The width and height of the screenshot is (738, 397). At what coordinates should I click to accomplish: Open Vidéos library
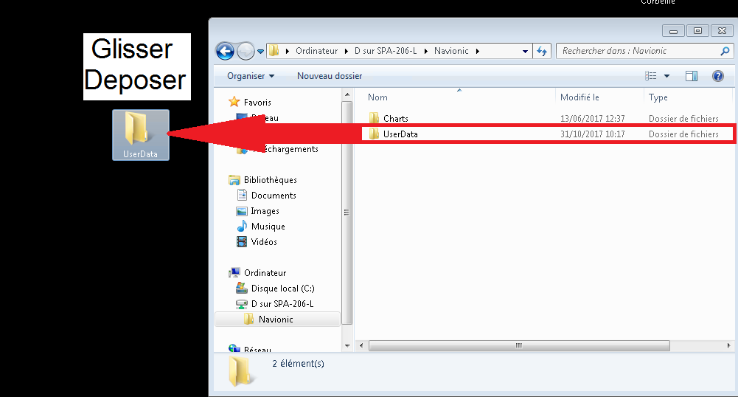(264, 242)
